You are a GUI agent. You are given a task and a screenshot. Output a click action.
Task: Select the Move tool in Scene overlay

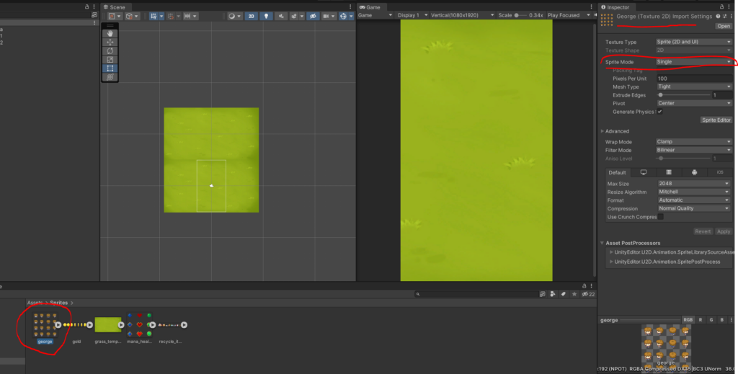[110, 42]
